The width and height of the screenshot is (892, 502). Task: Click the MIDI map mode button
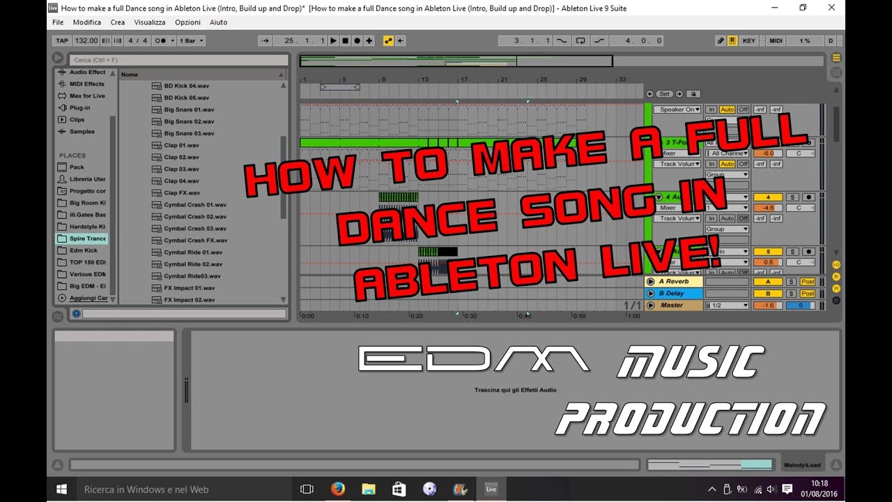pyautogui.click(x=776, y=40)
